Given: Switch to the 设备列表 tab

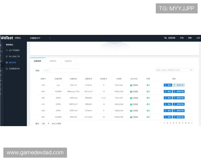Looking at the screenshot, I should (x=38, y=61).
